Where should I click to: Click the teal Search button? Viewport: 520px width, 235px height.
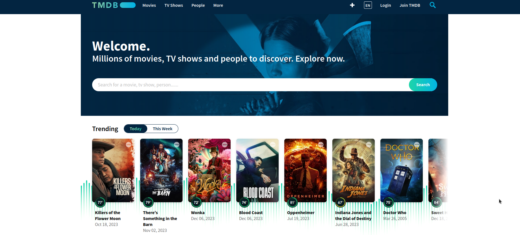click(x=423, y=85)
